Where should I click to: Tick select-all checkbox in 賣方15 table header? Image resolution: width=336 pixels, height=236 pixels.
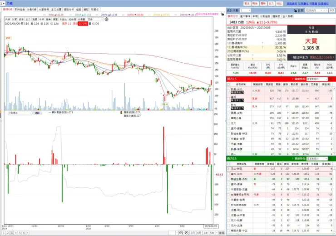click(x=228, y=164)
